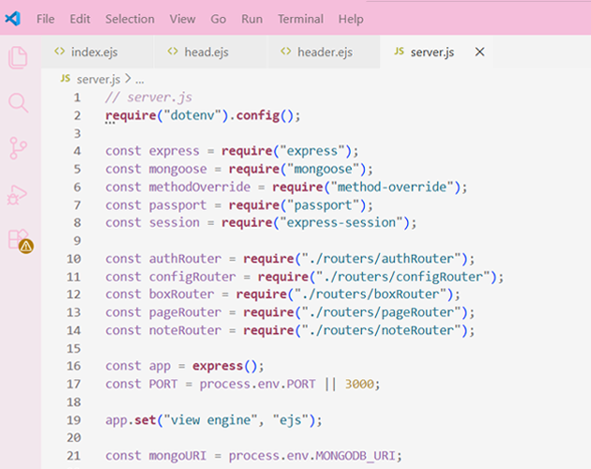Open the Terminal menu
This screenshot has width=591, height=469.
(300, 19)
